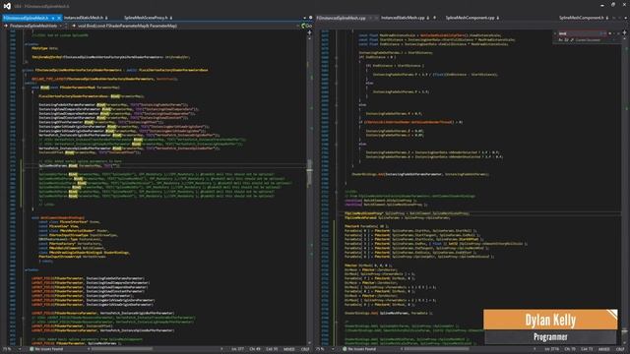Close the FInstancedSplineMesh.h tab
This screenshot has height=354, width=630.
59,18
